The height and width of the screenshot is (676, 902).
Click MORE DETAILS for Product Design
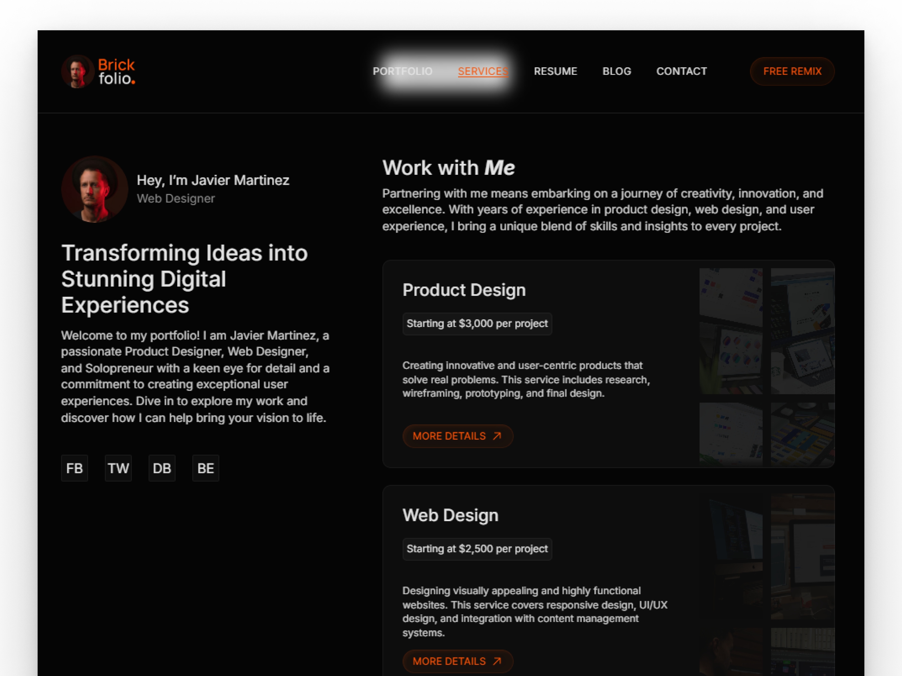(457, 436)
